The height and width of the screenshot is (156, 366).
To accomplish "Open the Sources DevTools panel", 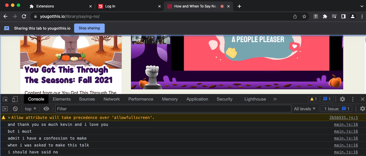I will [87, 99].
